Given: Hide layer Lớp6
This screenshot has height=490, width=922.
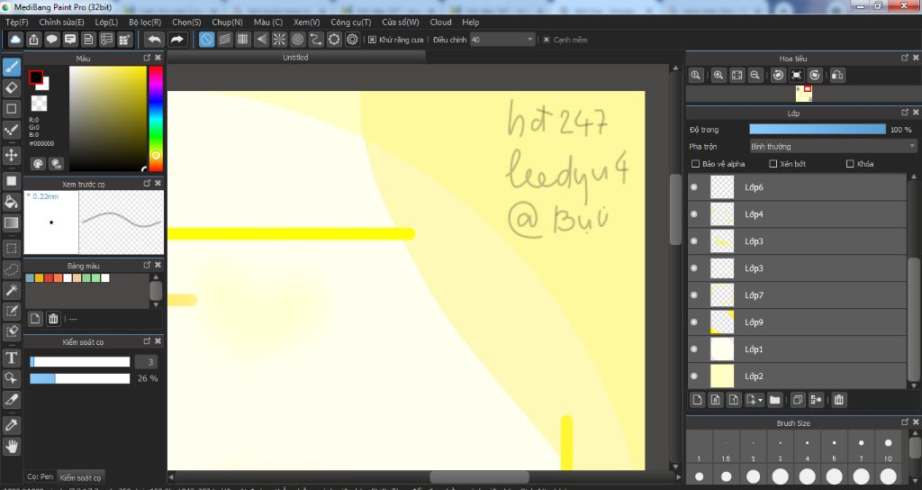Looking at the screenshot, I should click(694, 187).
